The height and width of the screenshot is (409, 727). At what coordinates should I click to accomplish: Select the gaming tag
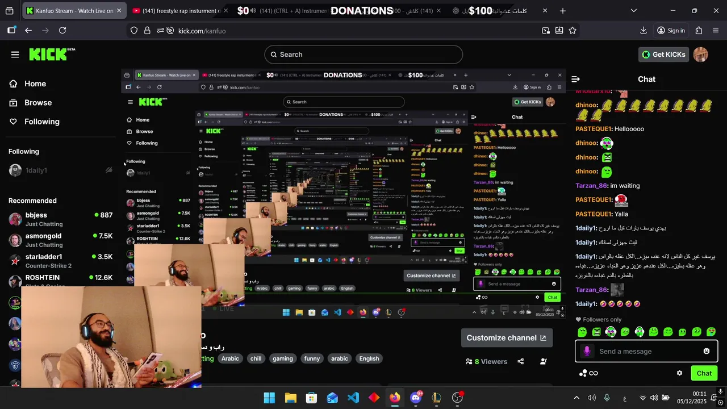coord(282,358)
